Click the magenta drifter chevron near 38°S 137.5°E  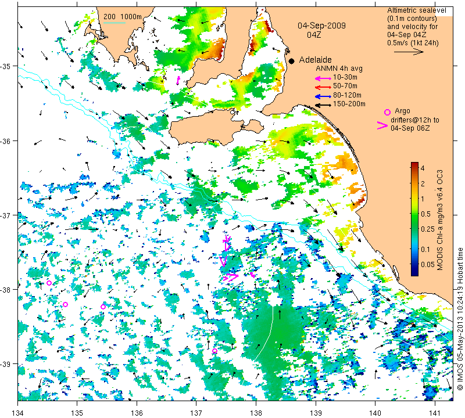(x=231, y=278)
